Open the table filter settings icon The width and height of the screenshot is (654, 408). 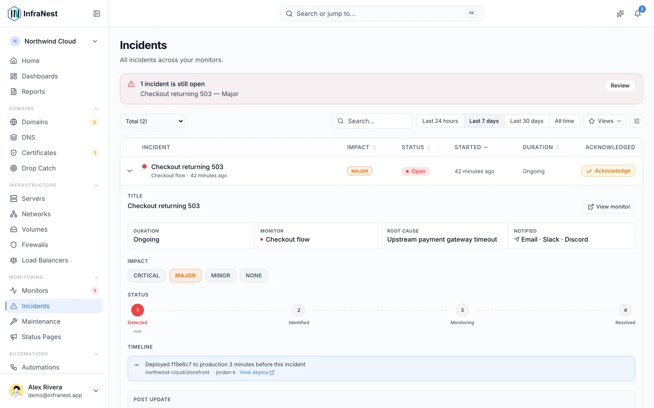(x=637, y=121)
